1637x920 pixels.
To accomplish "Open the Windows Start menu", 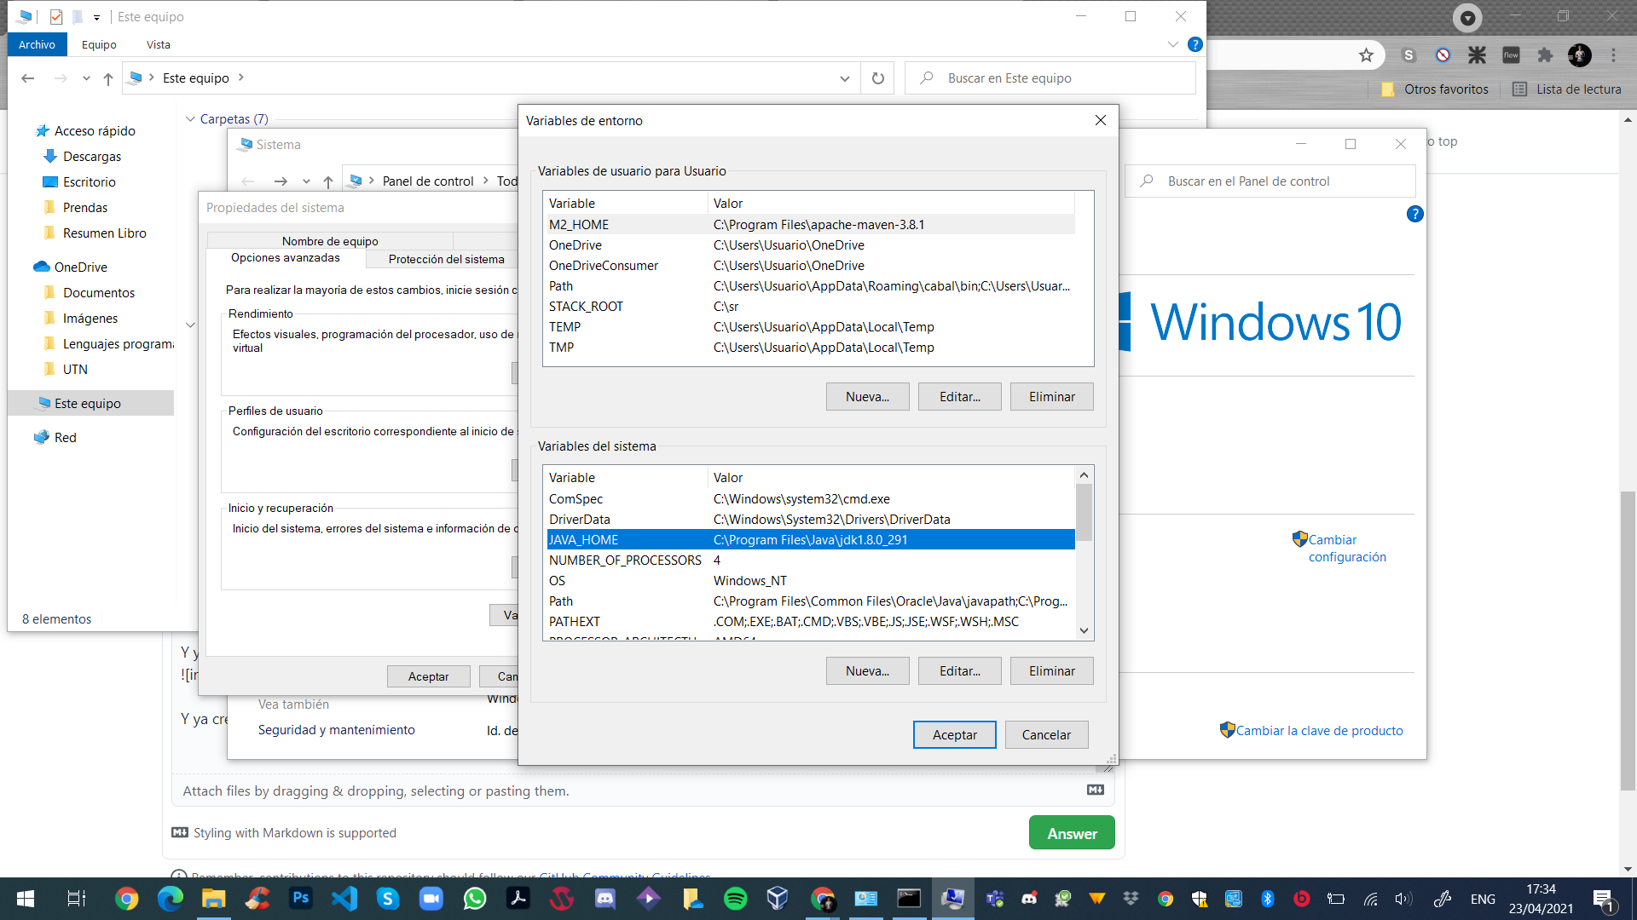I will pos(26,899).
